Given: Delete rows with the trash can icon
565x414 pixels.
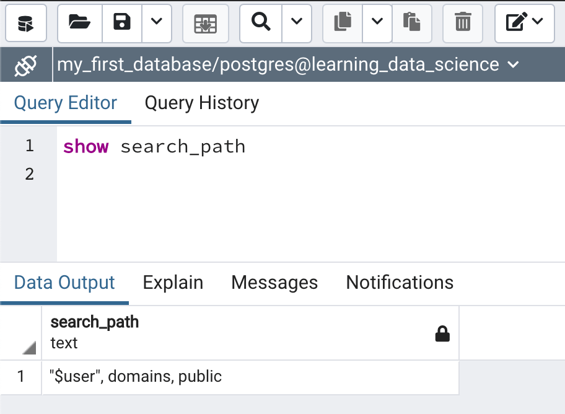Looking at the screenshot, I should (x=463, y=23).
